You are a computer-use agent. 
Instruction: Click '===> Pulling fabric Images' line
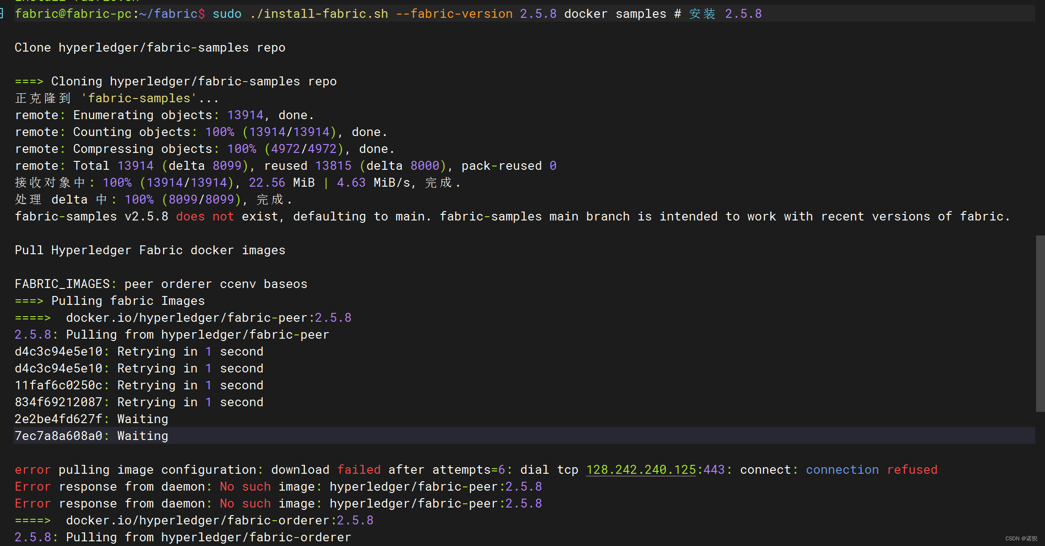click(110, 301)
